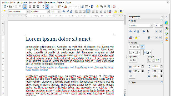
Task: Open the Ventana menu
Action: pos(61,2)
